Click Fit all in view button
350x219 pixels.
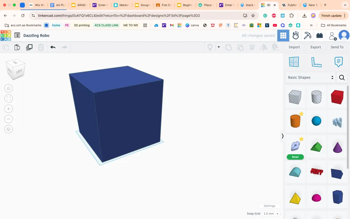pyautogui.click(x=8, y=98)
